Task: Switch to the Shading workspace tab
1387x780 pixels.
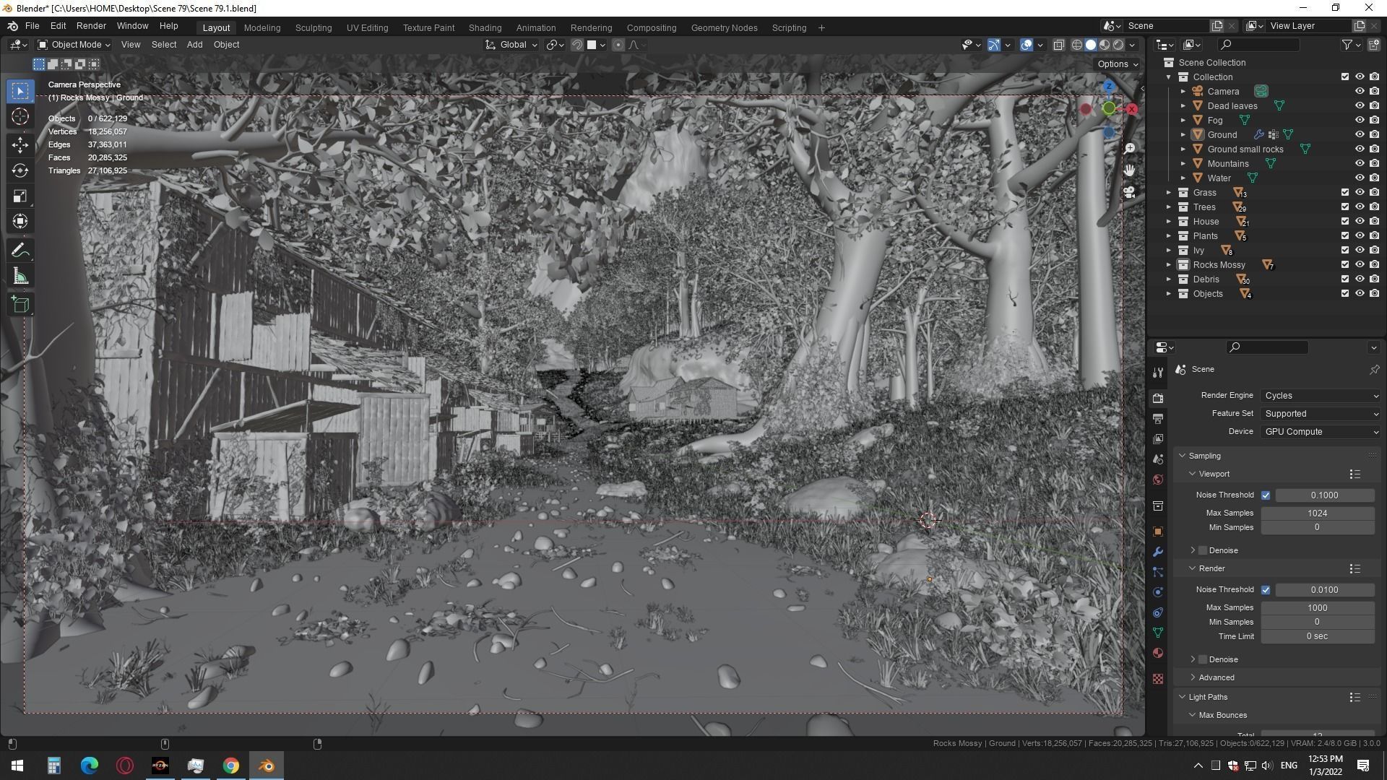Action: pyautogui.click(x=485, y=27)
